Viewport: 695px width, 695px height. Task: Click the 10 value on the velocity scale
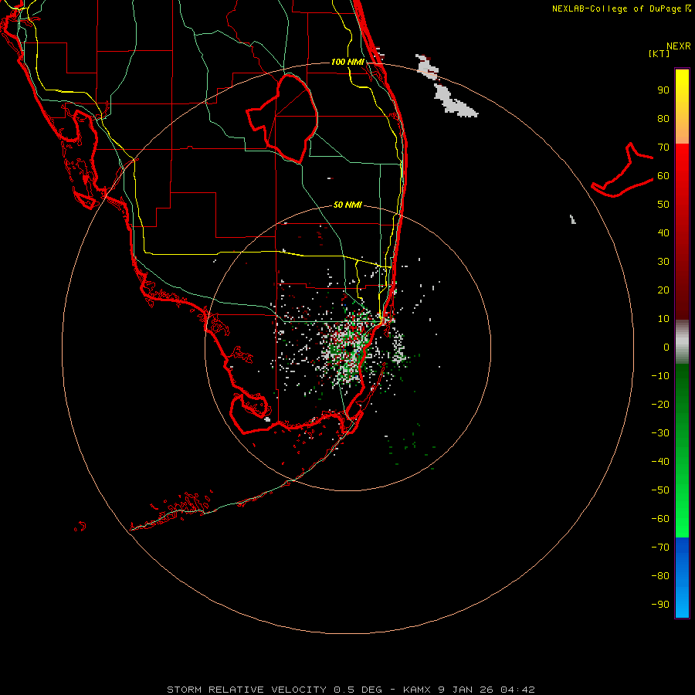point(663,319)
